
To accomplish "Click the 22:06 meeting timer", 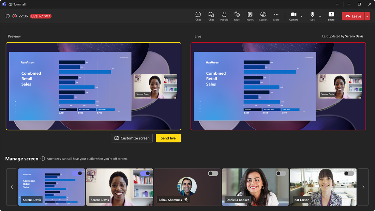I will [23, 16].
